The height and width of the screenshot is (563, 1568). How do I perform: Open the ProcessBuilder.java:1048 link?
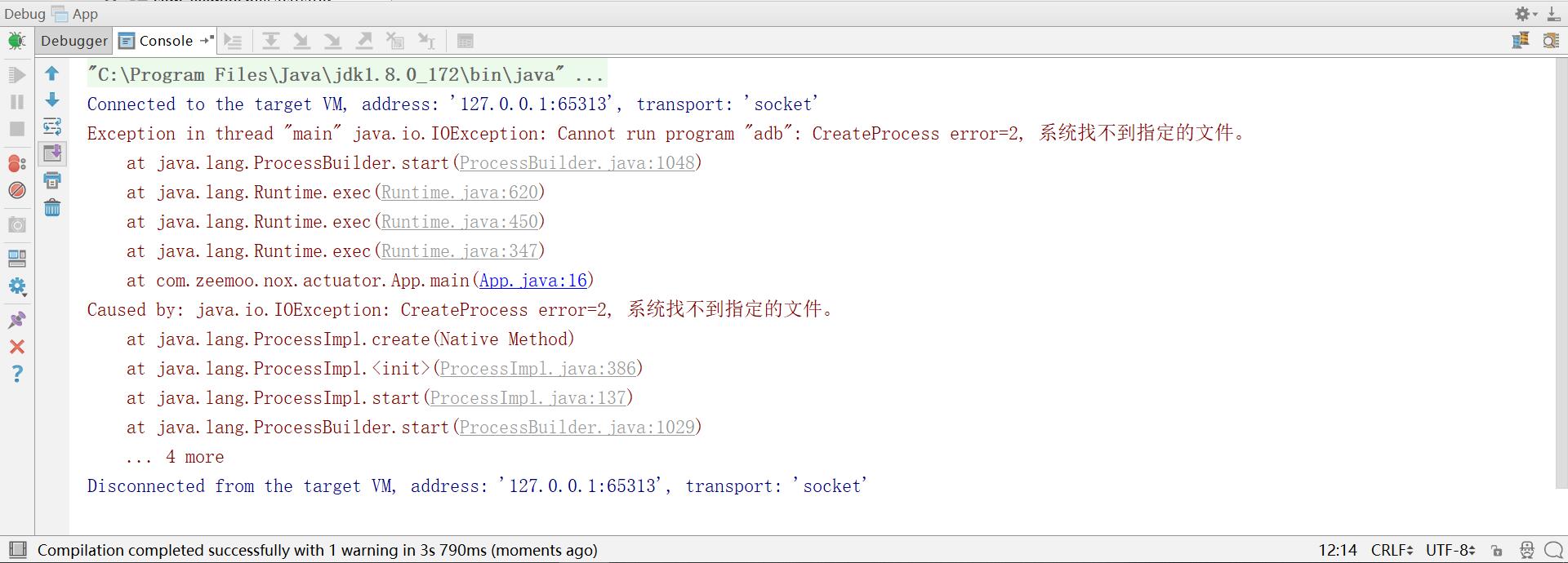[577, 163]
